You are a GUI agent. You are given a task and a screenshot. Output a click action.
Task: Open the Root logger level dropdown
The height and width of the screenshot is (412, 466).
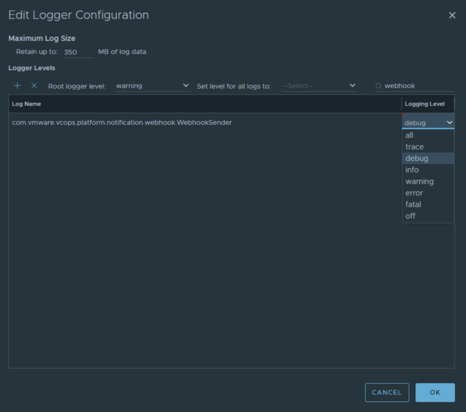(152, 86)
